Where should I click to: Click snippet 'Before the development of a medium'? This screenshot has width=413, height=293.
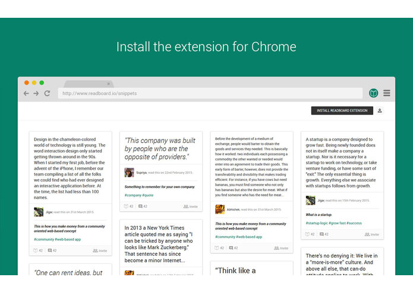[251, 167]
